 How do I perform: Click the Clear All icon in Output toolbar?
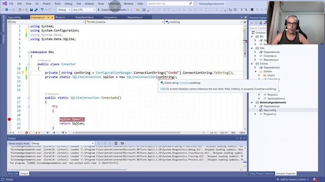point(116,143)
